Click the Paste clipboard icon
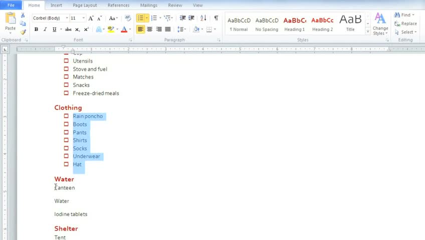Image resolution: width=425 pixels, height=240 pixels. click(11, 18)
